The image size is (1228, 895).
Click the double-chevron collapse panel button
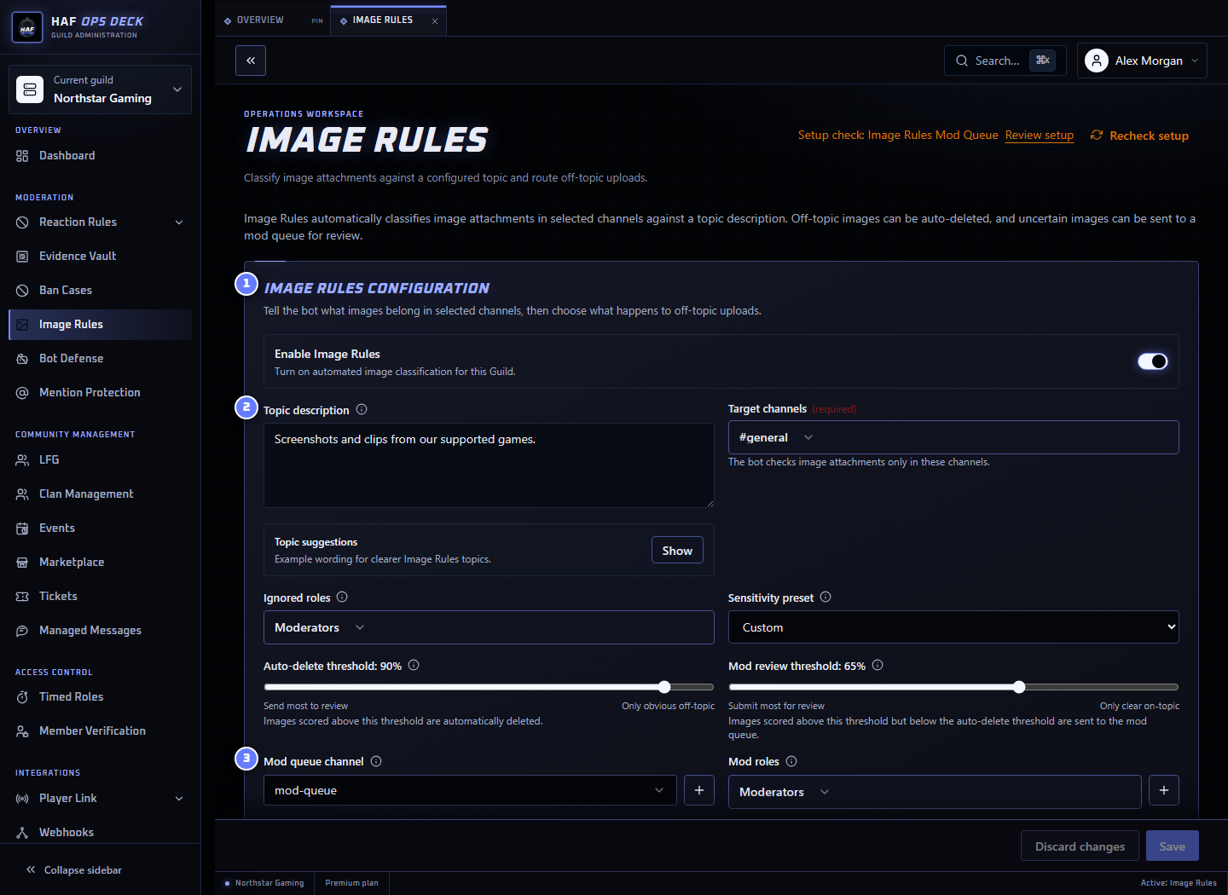click(251, 61)
